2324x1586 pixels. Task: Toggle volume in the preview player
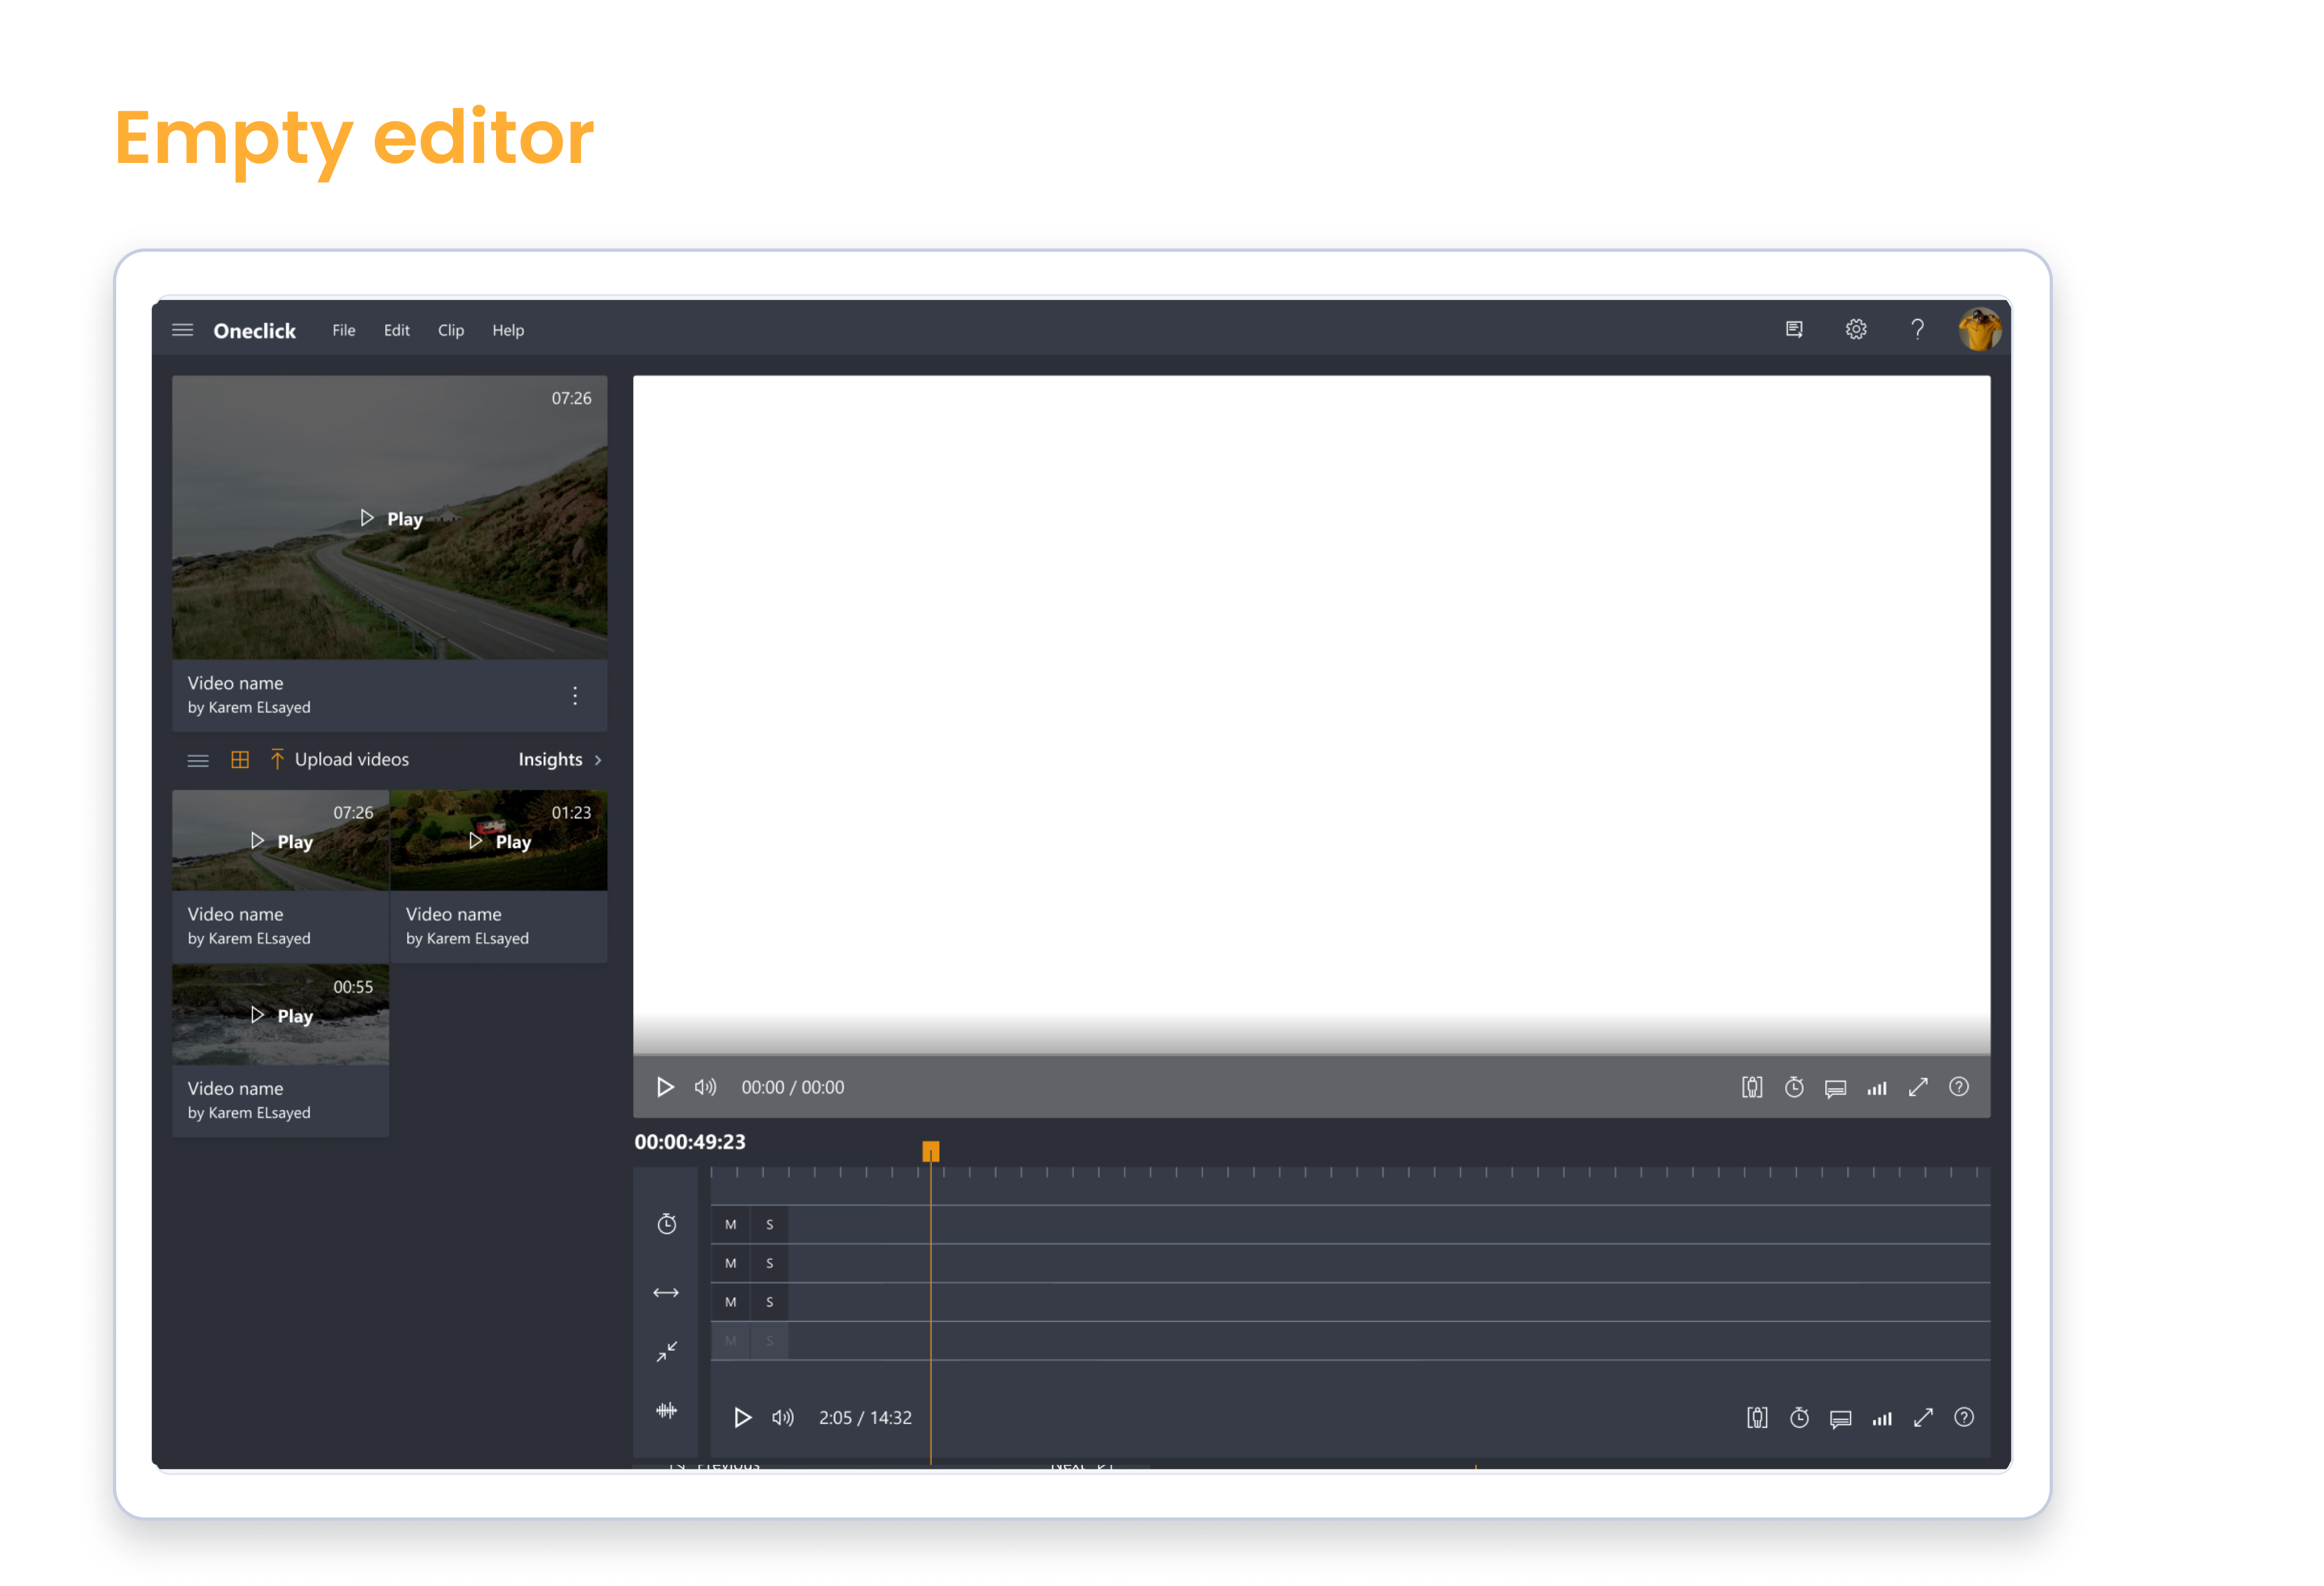coord(705,1087)
